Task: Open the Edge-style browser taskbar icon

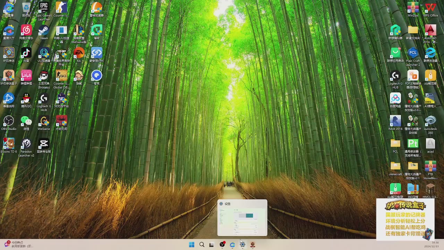Action: (232, 245)
